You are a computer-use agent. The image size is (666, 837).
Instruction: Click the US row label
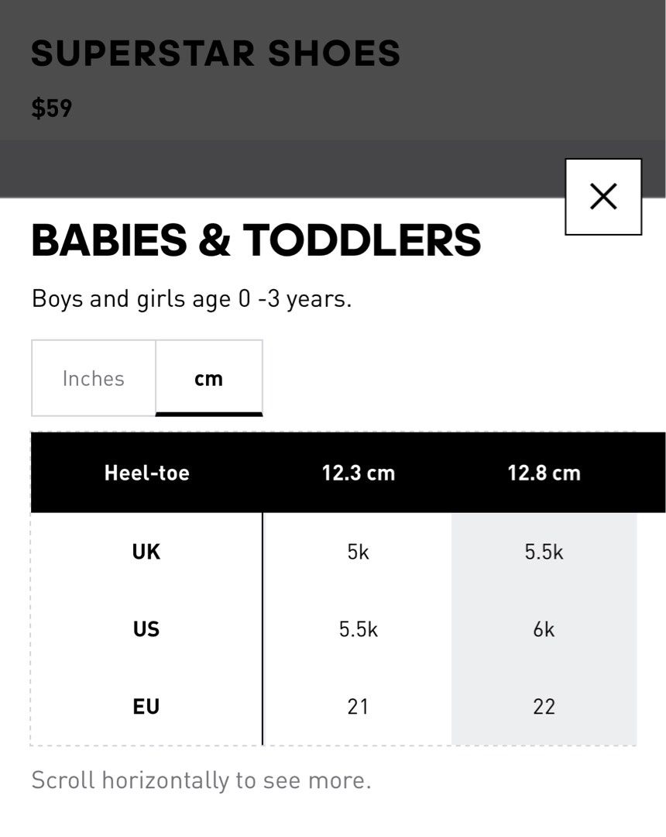pyautogui.click(x=146, y=629)
